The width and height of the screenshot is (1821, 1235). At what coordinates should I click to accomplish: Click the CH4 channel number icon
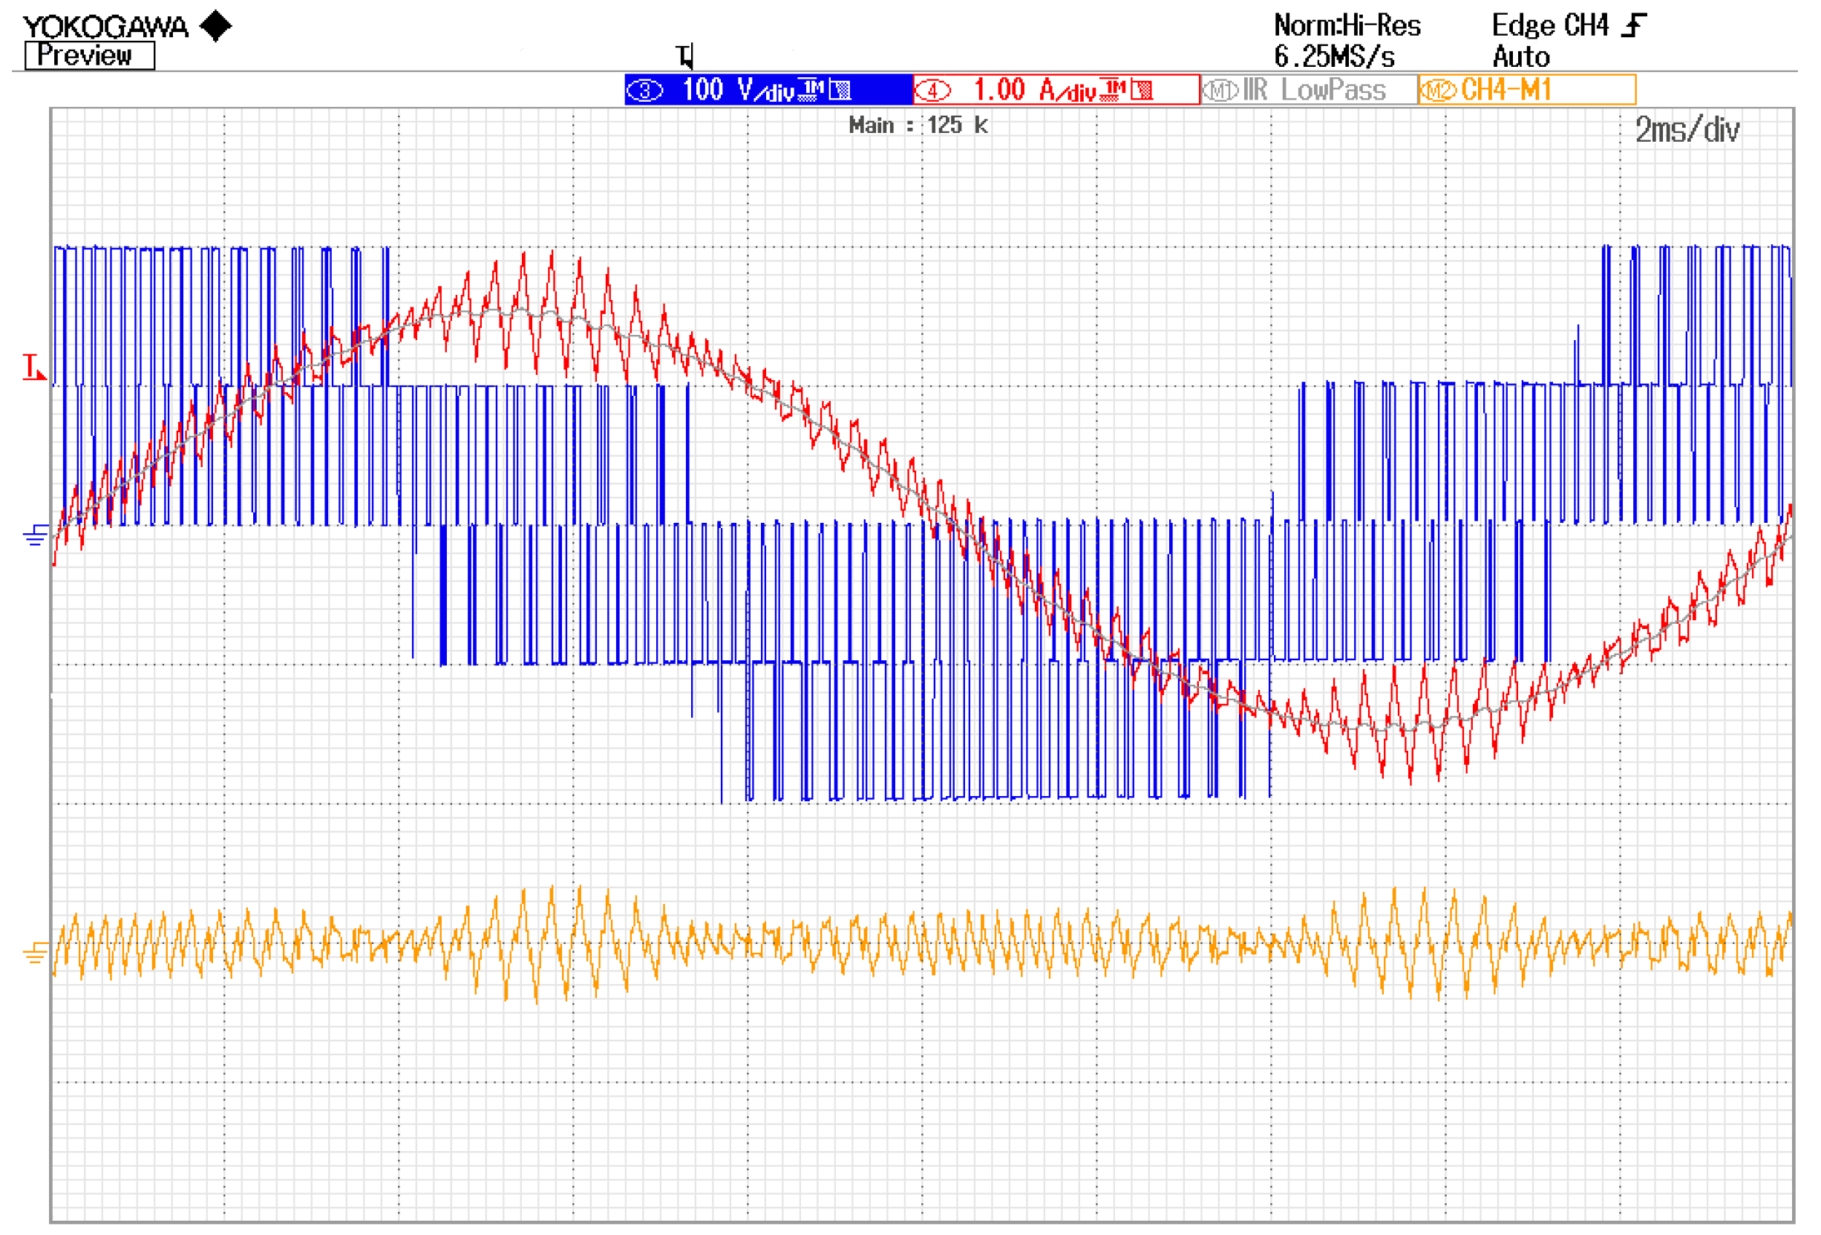click(934, 89)
